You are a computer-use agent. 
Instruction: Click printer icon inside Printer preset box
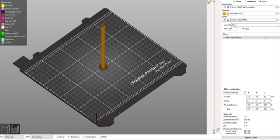pyautogui.click(x=225, y=20)
